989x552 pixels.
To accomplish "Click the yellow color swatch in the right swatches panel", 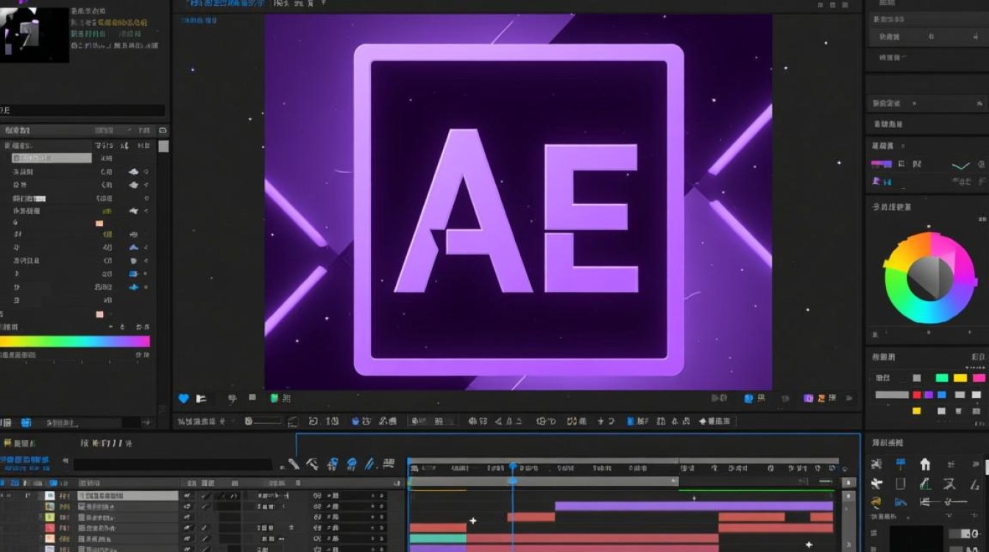I will click(960, 378).
